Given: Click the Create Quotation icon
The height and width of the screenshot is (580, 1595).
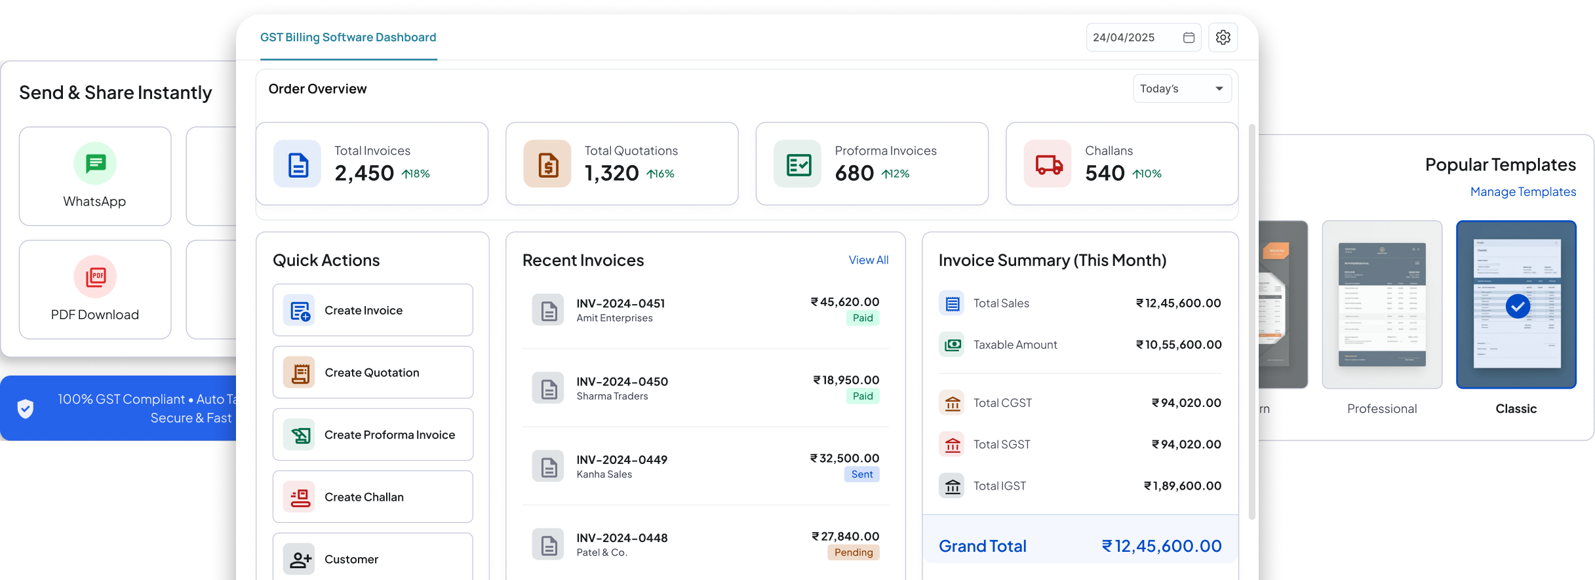Looking at the screenshot, I should coord(300,372).
